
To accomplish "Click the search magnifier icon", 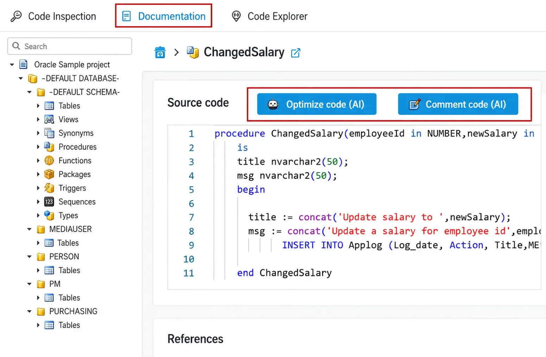I will click(16, 46).
